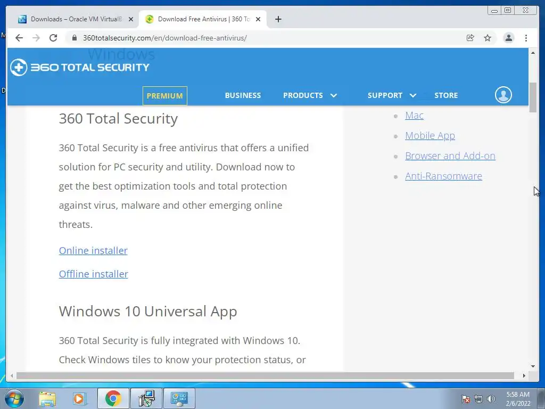Open File Explorer from the taskbar
This screenshot has width=545, height=409.
coord(47,398)
